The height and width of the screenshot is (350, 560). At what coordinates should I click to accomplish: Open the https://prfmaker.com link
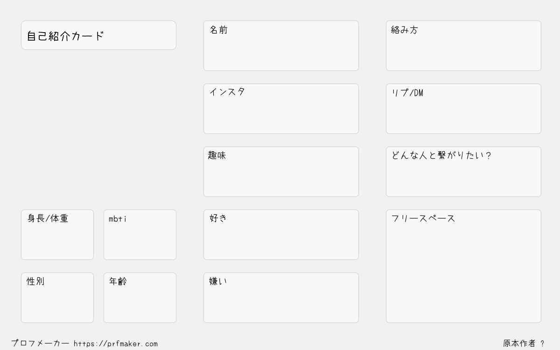point(116,343)
